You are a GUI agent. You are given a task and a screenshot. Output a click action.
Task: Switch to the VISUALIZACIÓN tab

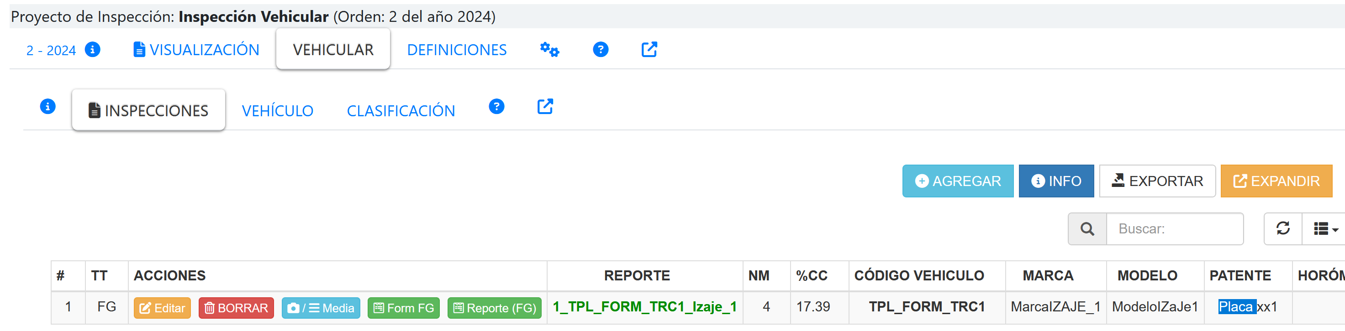tap(196, 50)
